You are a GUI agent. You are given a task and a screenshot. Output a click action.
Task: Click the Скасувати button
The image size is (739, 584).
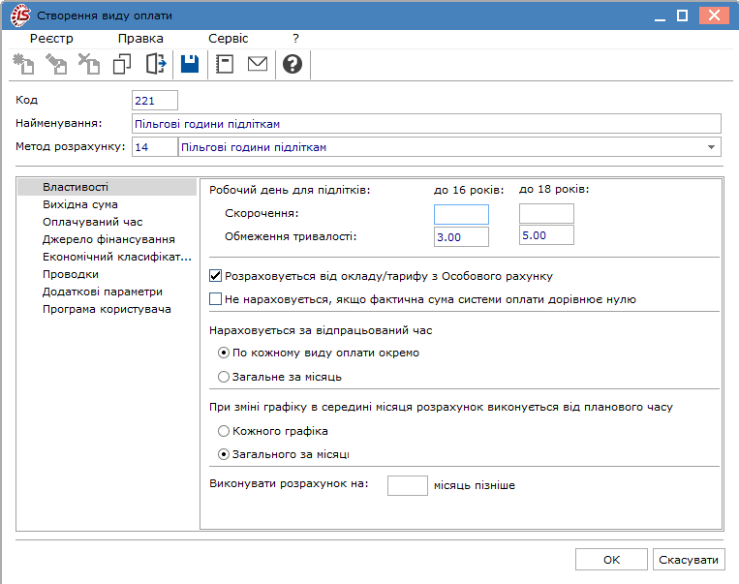coord(689,560)
